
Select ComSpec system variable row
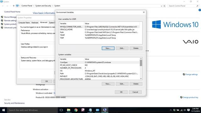[99, 62]
